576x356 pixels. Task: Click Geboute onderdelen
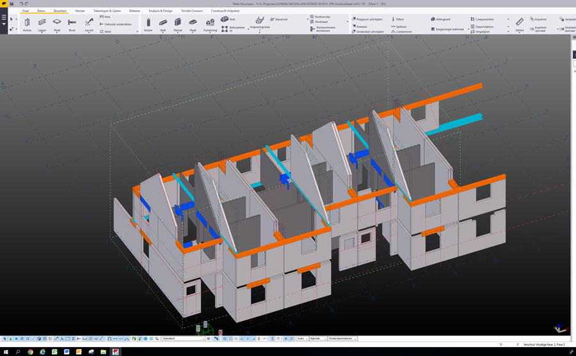tap(115, 24)
